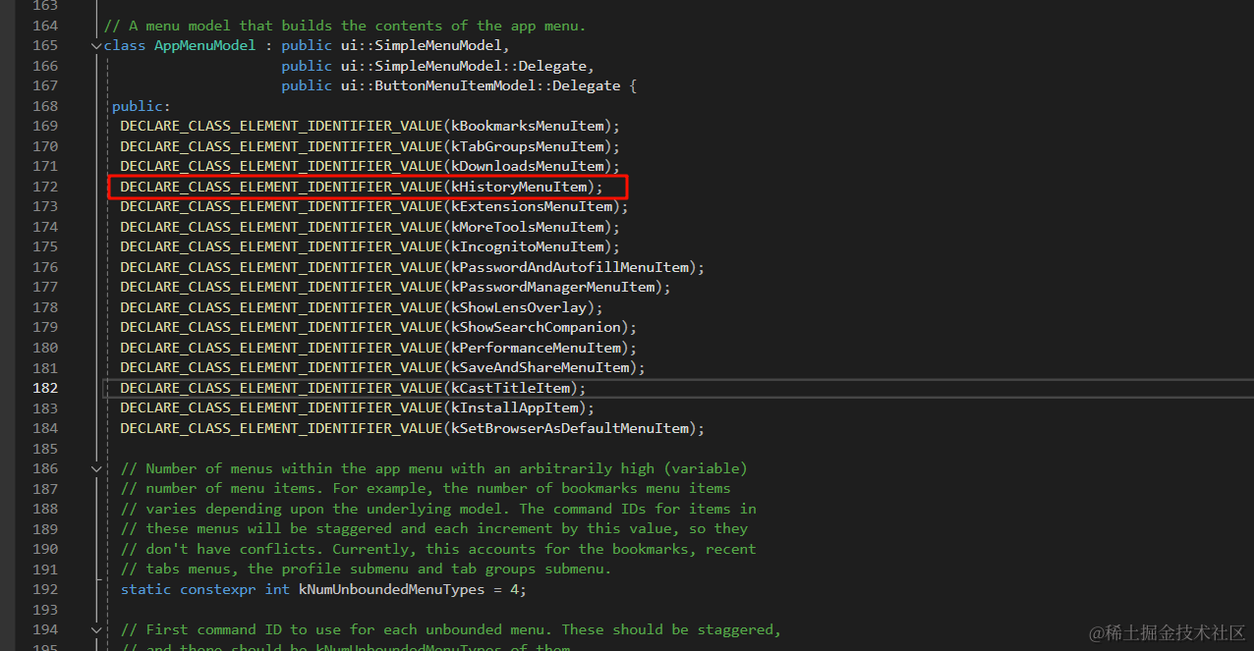Image resolution: width=1254 pixels, height=651 pixels.
Task: Click the kPasswordAndAutofillMenuItem identifier
Action: coord(570,267)
